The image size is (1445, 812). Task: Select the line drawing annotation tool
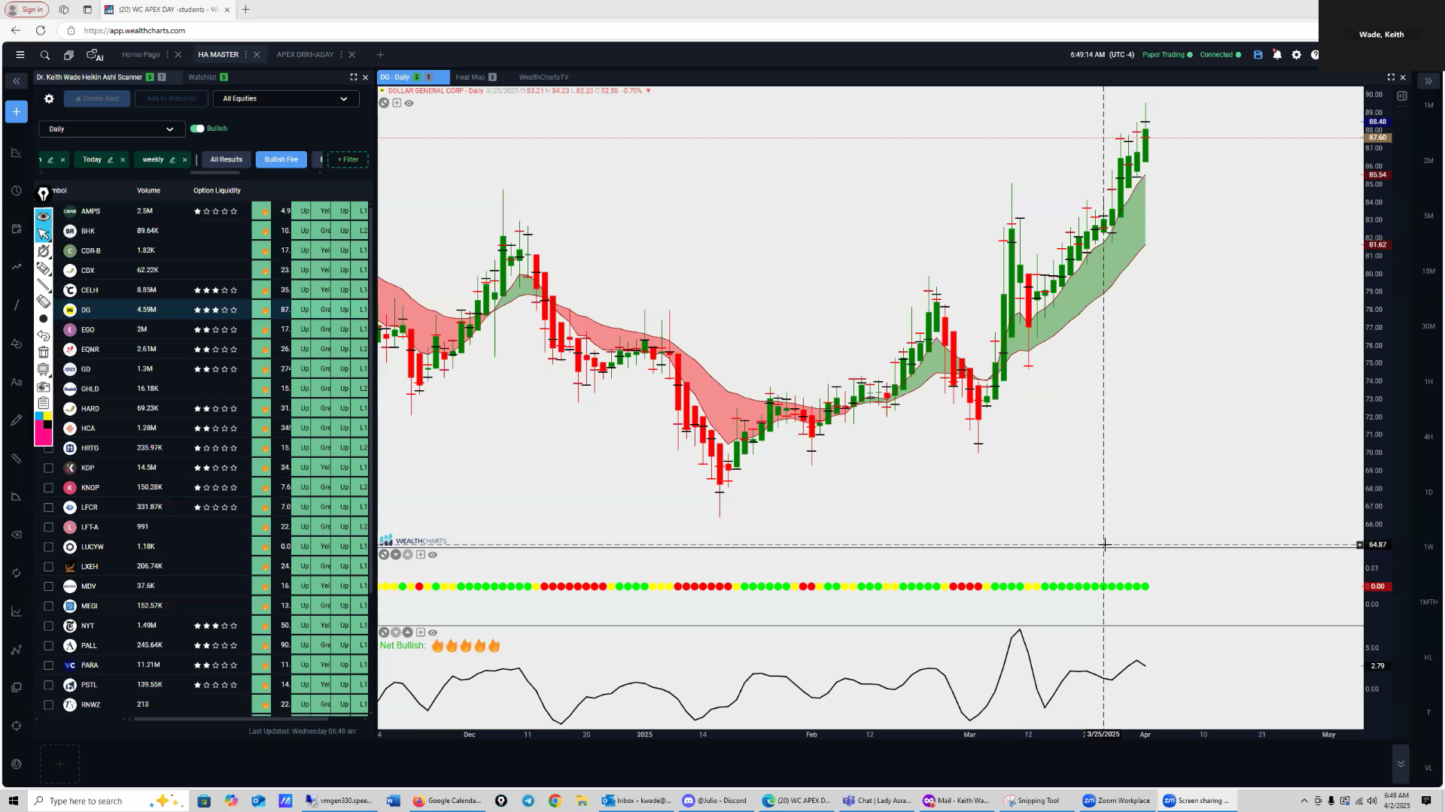[44, 285]
